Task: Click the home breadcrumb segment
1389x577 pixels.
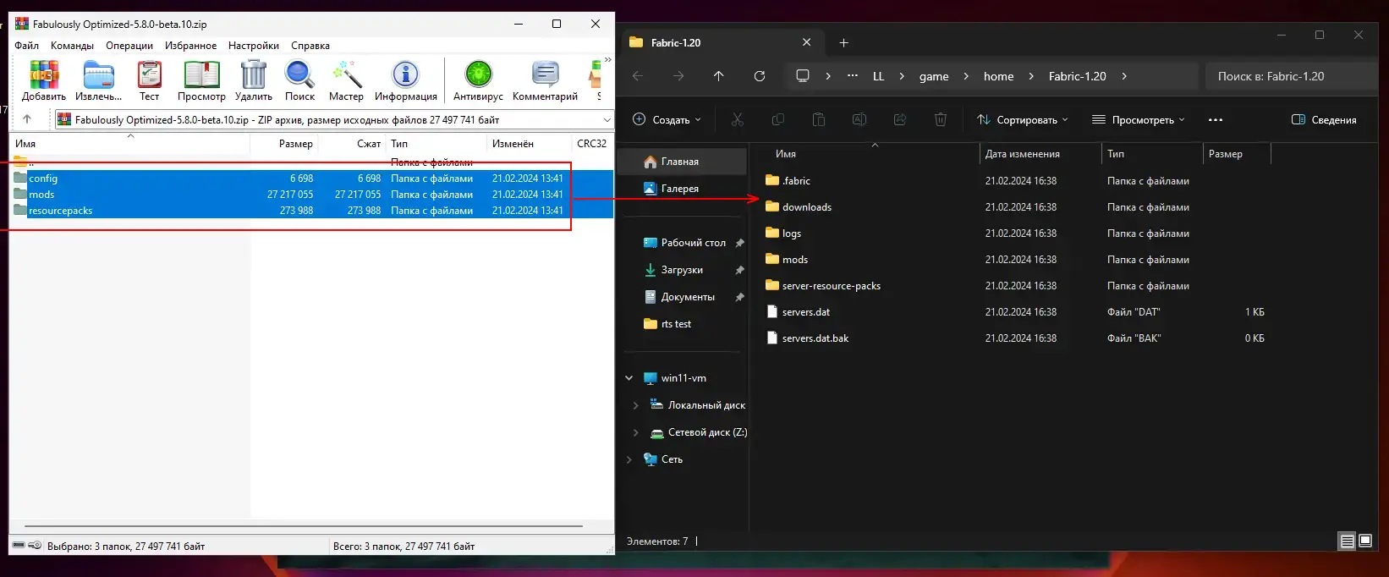Action: (998, 76)
